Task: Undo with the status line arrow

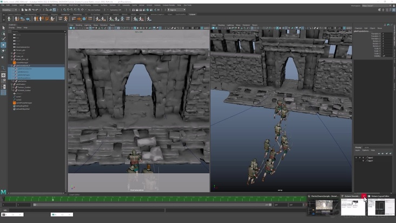Action: (33, 10)
